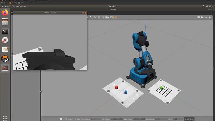
Task: Launch the Terminal from the dock
Action: (x=5, y=31)
